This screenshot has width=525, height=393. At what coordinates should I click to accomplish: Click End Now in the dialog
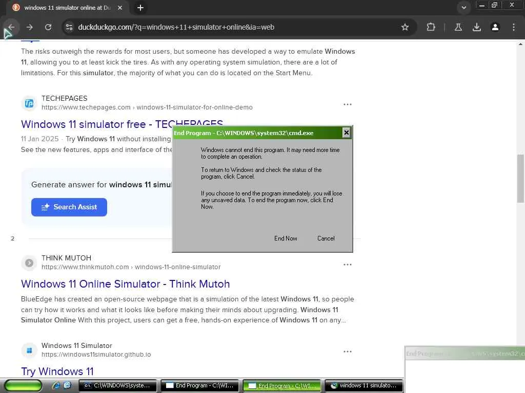tap(286, 238)
